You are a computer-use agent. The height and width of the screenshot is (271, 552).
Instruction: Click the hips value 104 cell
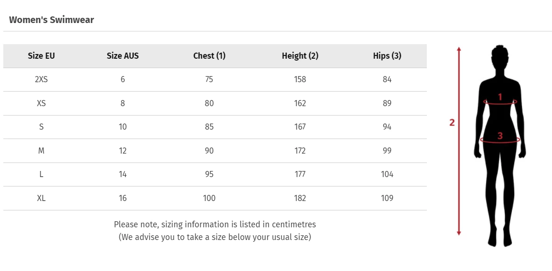click(x=387, y=174)
